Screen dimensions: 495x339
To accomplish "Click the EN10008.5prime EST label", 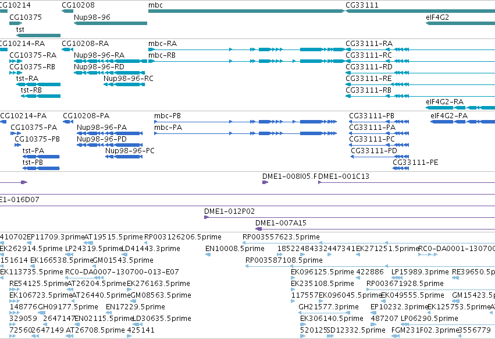I will coord(235,249).
